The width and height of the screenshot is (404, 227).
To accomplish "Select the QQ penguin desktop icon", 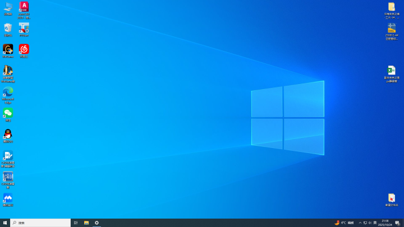I will point(8,136).
